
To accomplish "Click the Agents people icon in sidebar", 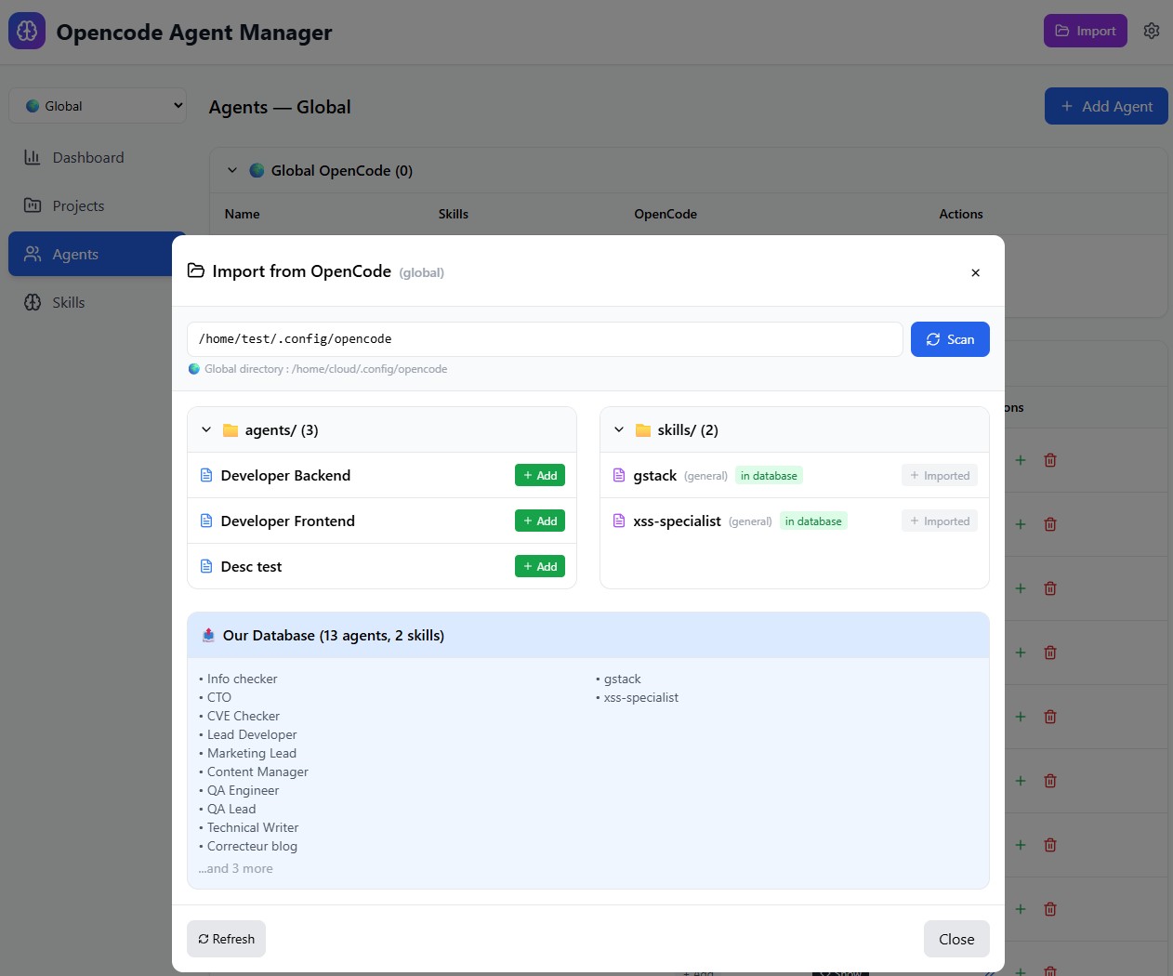I will click(x=33, y=254).
